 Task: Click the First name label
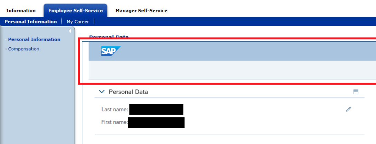point(114,122)
